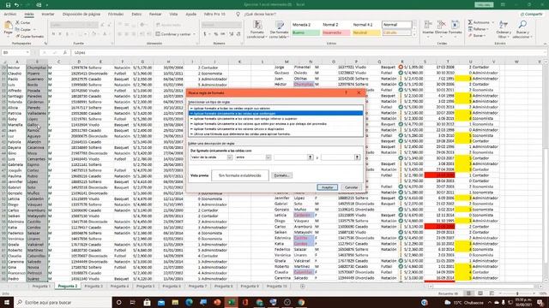Viewport: 549px width, 308px height.
Task: Click the Save icon in the title bar
Action: [8, 5]
